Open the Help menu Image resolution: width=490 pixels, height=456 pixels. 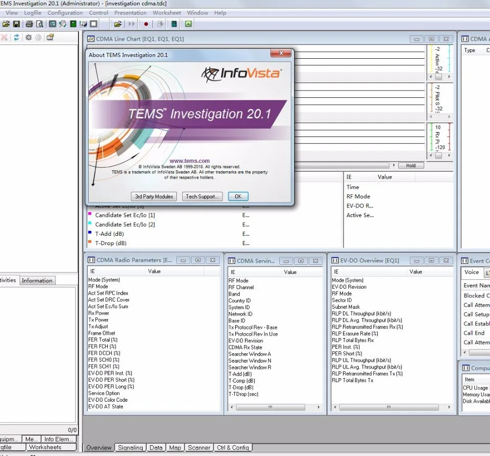point(220,13)
